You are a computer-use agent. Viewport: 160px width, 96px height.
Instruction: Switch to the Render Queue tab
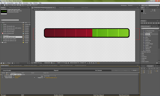tap(4, 65)
